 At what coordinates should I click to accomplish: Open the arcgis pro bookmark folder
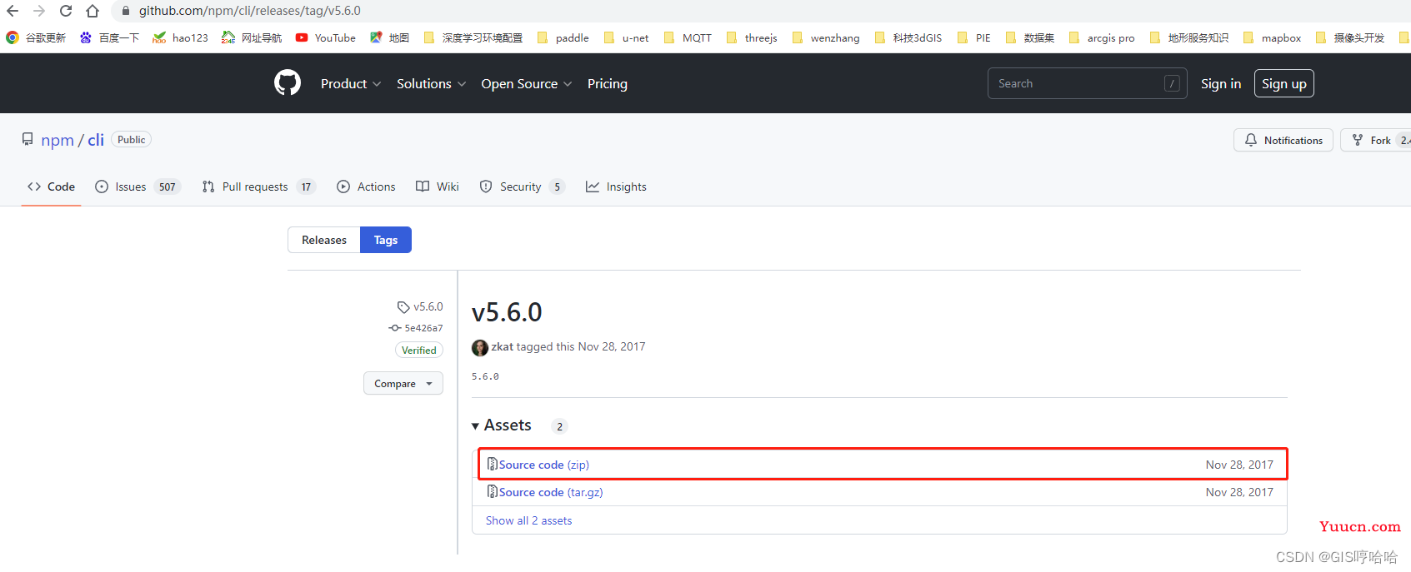1103,37
